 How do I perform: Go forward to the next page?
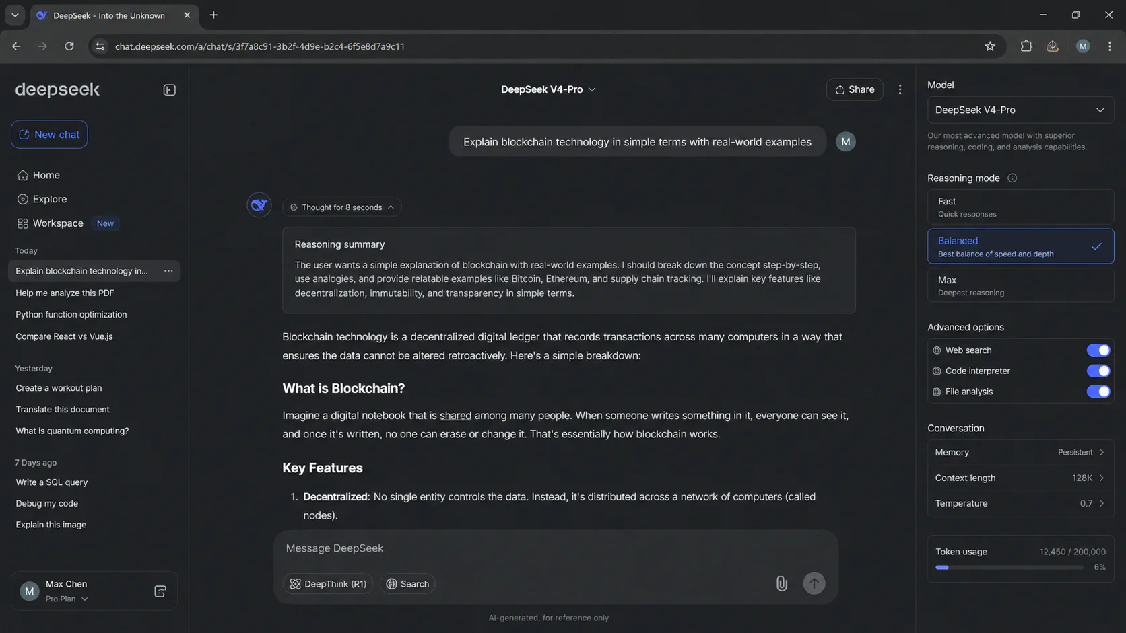tap(42, 46)
